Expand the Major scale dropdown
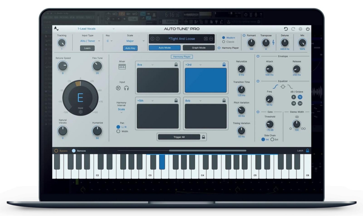This screenshot has width=363, height=216. click(x=134, y=41)
